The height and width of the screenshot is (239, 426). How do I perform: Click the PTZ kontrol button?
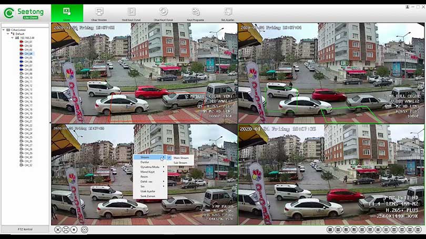[x=25, y=229]
